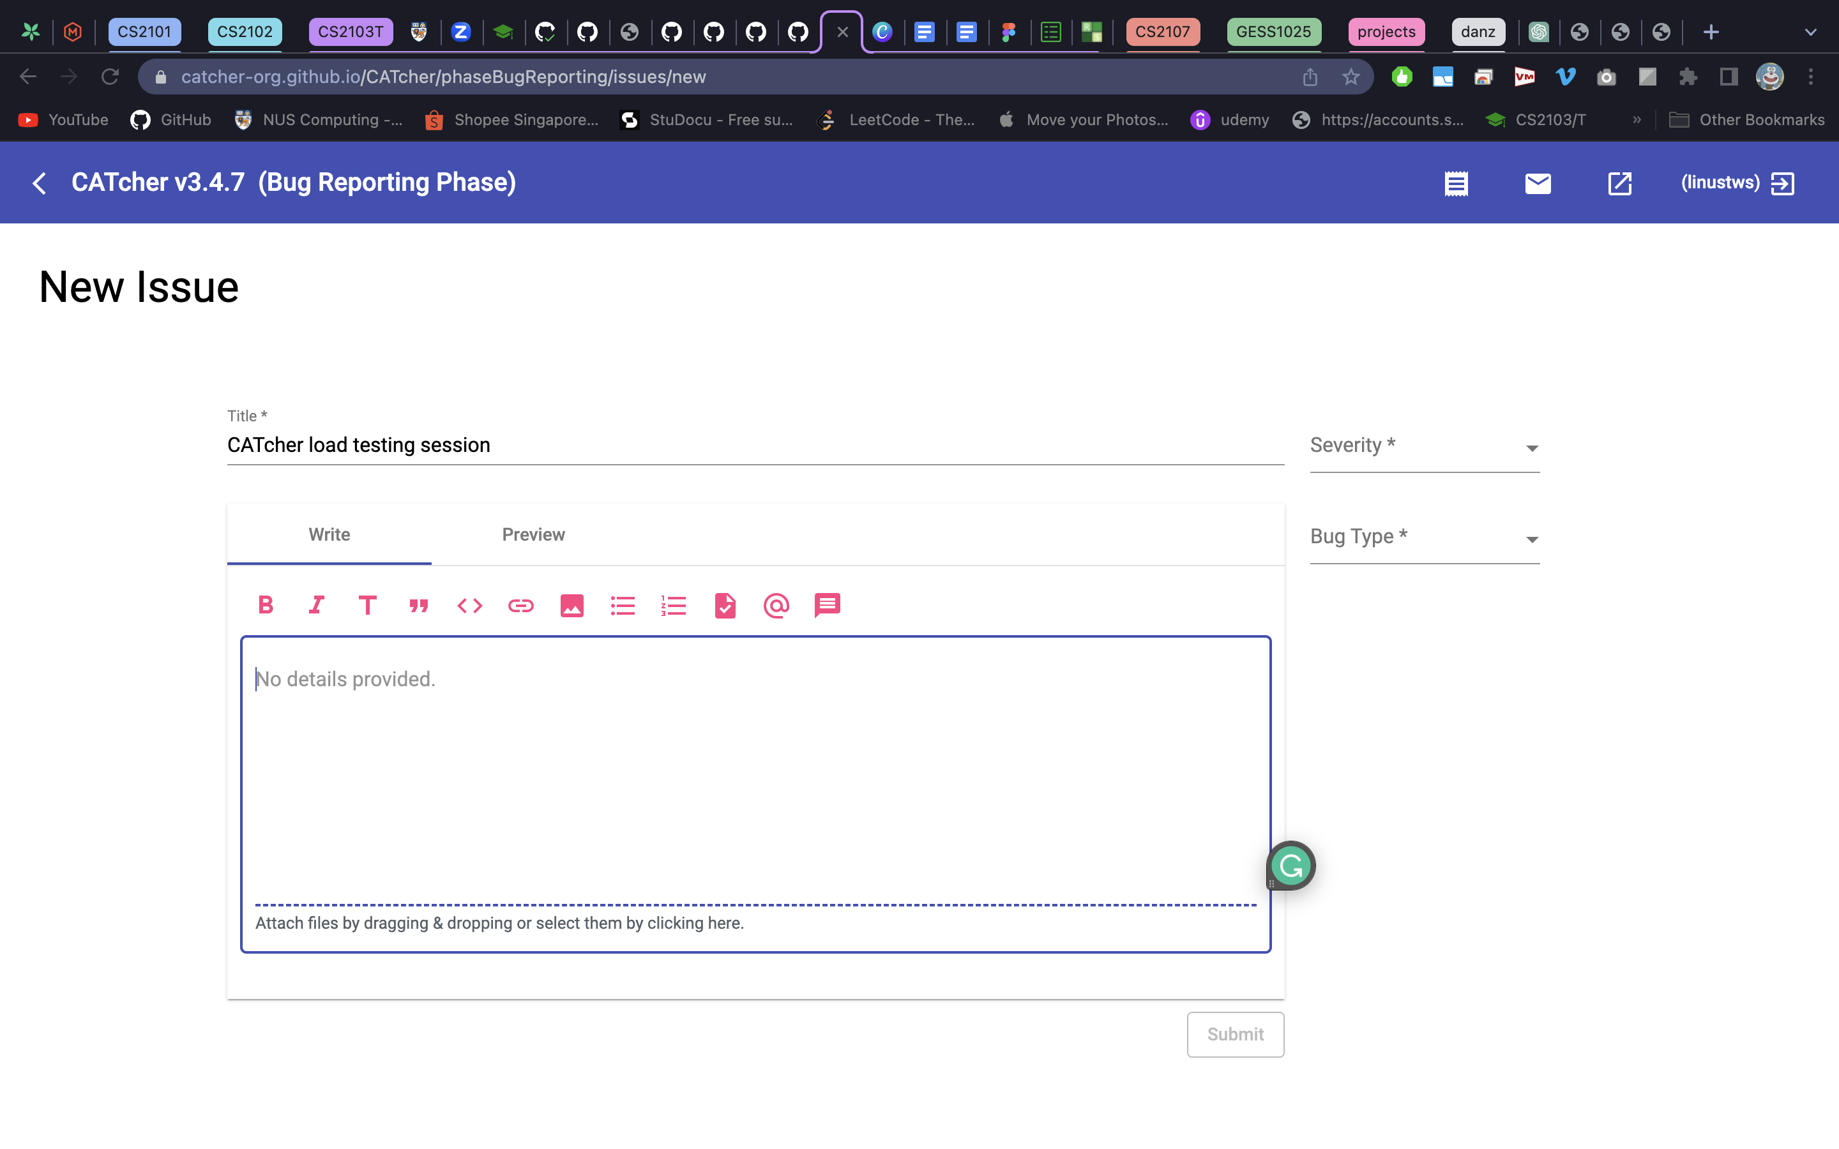Insert a blockquote in the editor
1839x1149 pixels.
click(419, 606)
